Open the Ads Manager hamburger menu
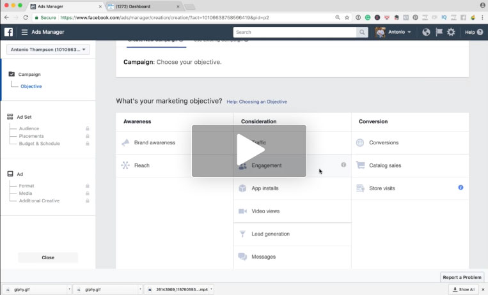Viewport: 488px width, 295px height. 24,32
